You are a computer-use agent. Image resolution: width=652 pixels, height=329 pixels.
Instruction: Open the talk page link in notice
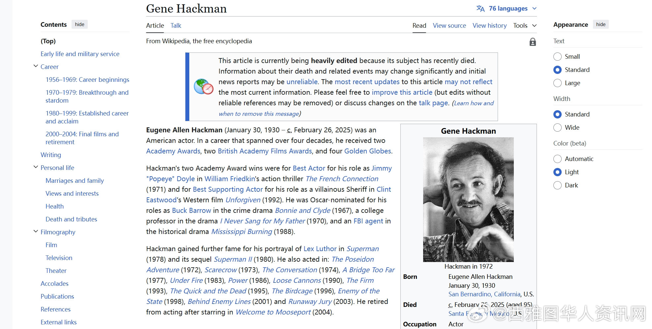pos(433,103)
